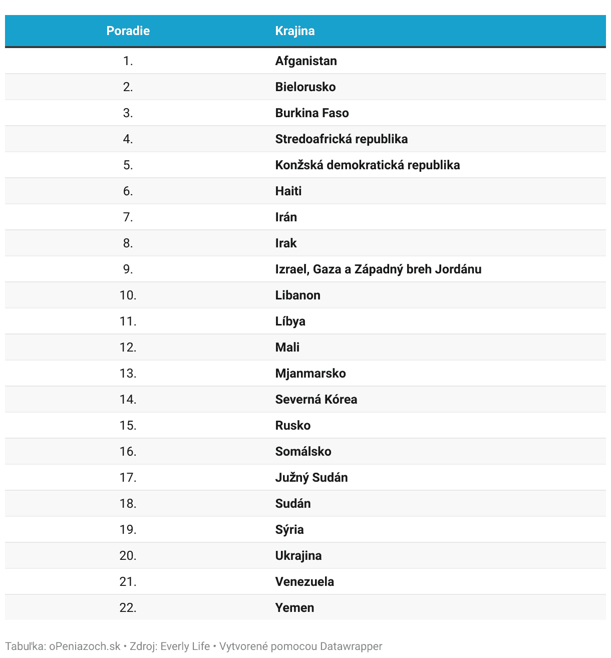This screenshot has width=611, height=658.
Task: Click the Irán country cell
Action: [286, 217]
